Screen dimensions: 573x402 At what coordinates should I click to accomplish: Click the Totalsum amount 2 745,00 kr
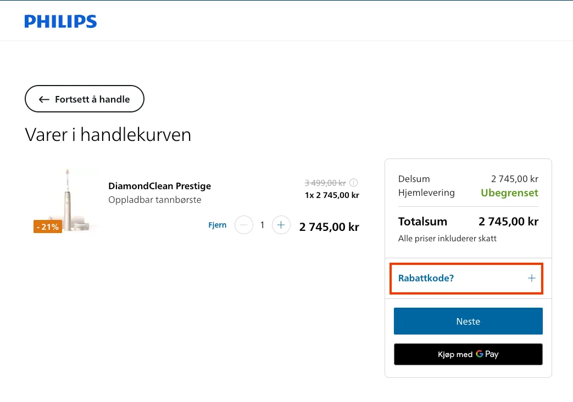(508, 222)
